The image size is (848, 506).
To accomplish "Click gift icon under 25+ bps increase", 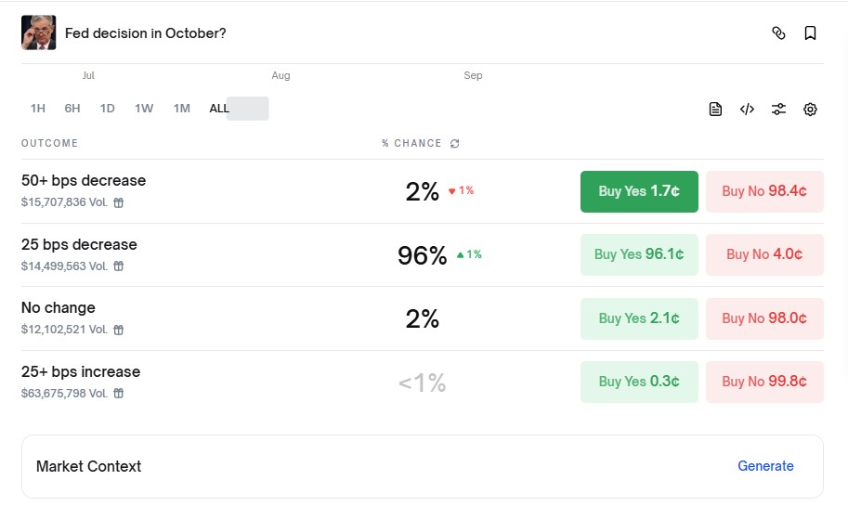I will (x=119, y=394).
